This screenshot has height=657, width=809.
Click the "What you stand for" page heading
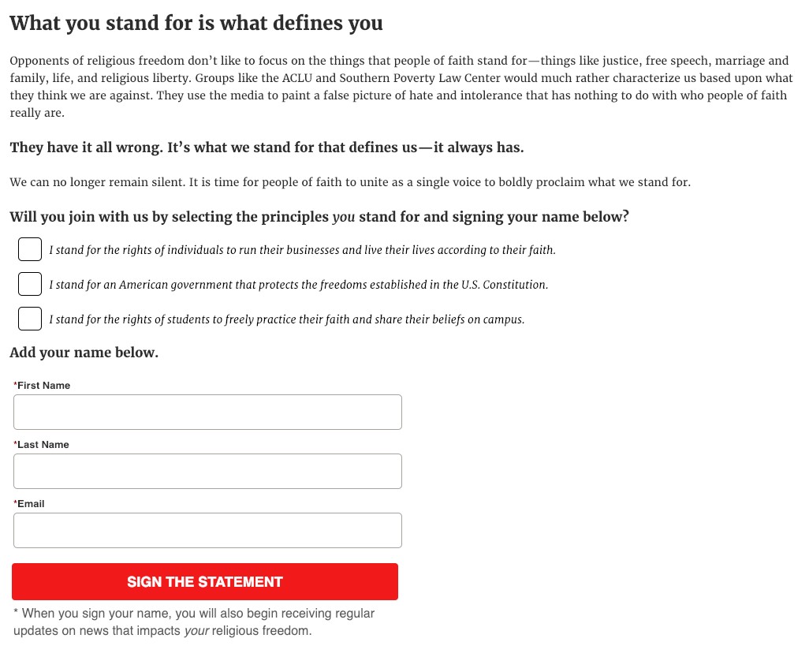point(196,23)
